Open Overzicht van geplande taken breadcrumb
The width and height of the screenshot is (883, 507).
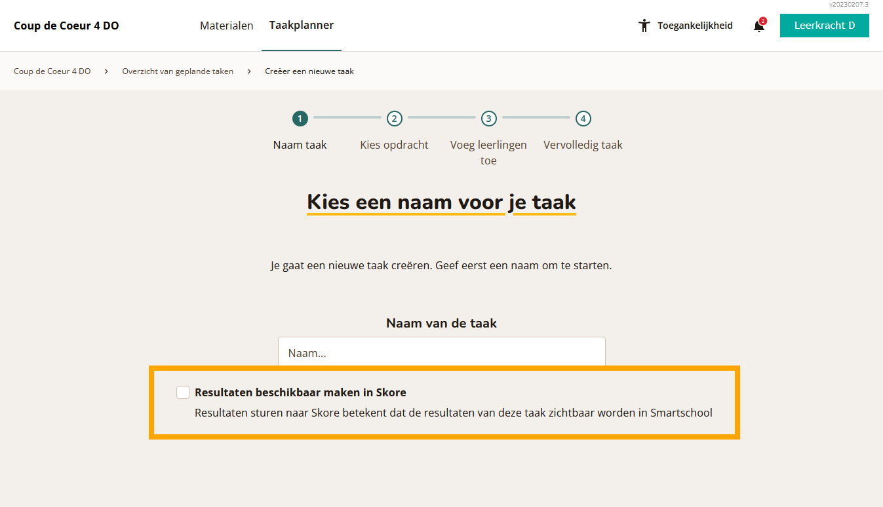(178, 71)
